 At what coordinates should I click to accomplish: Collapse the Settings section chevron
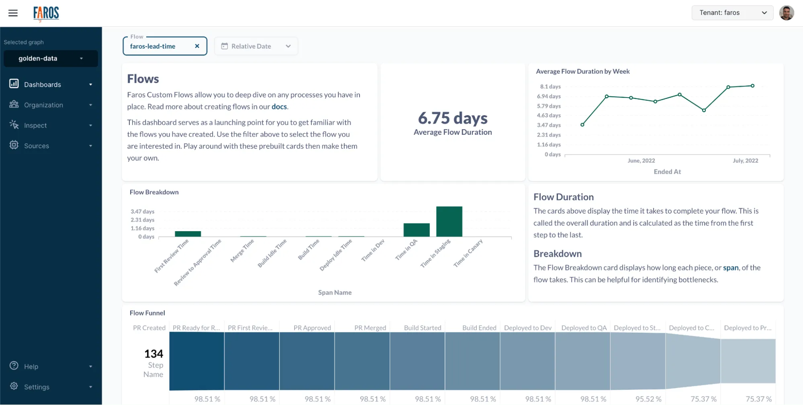point(91,387)
